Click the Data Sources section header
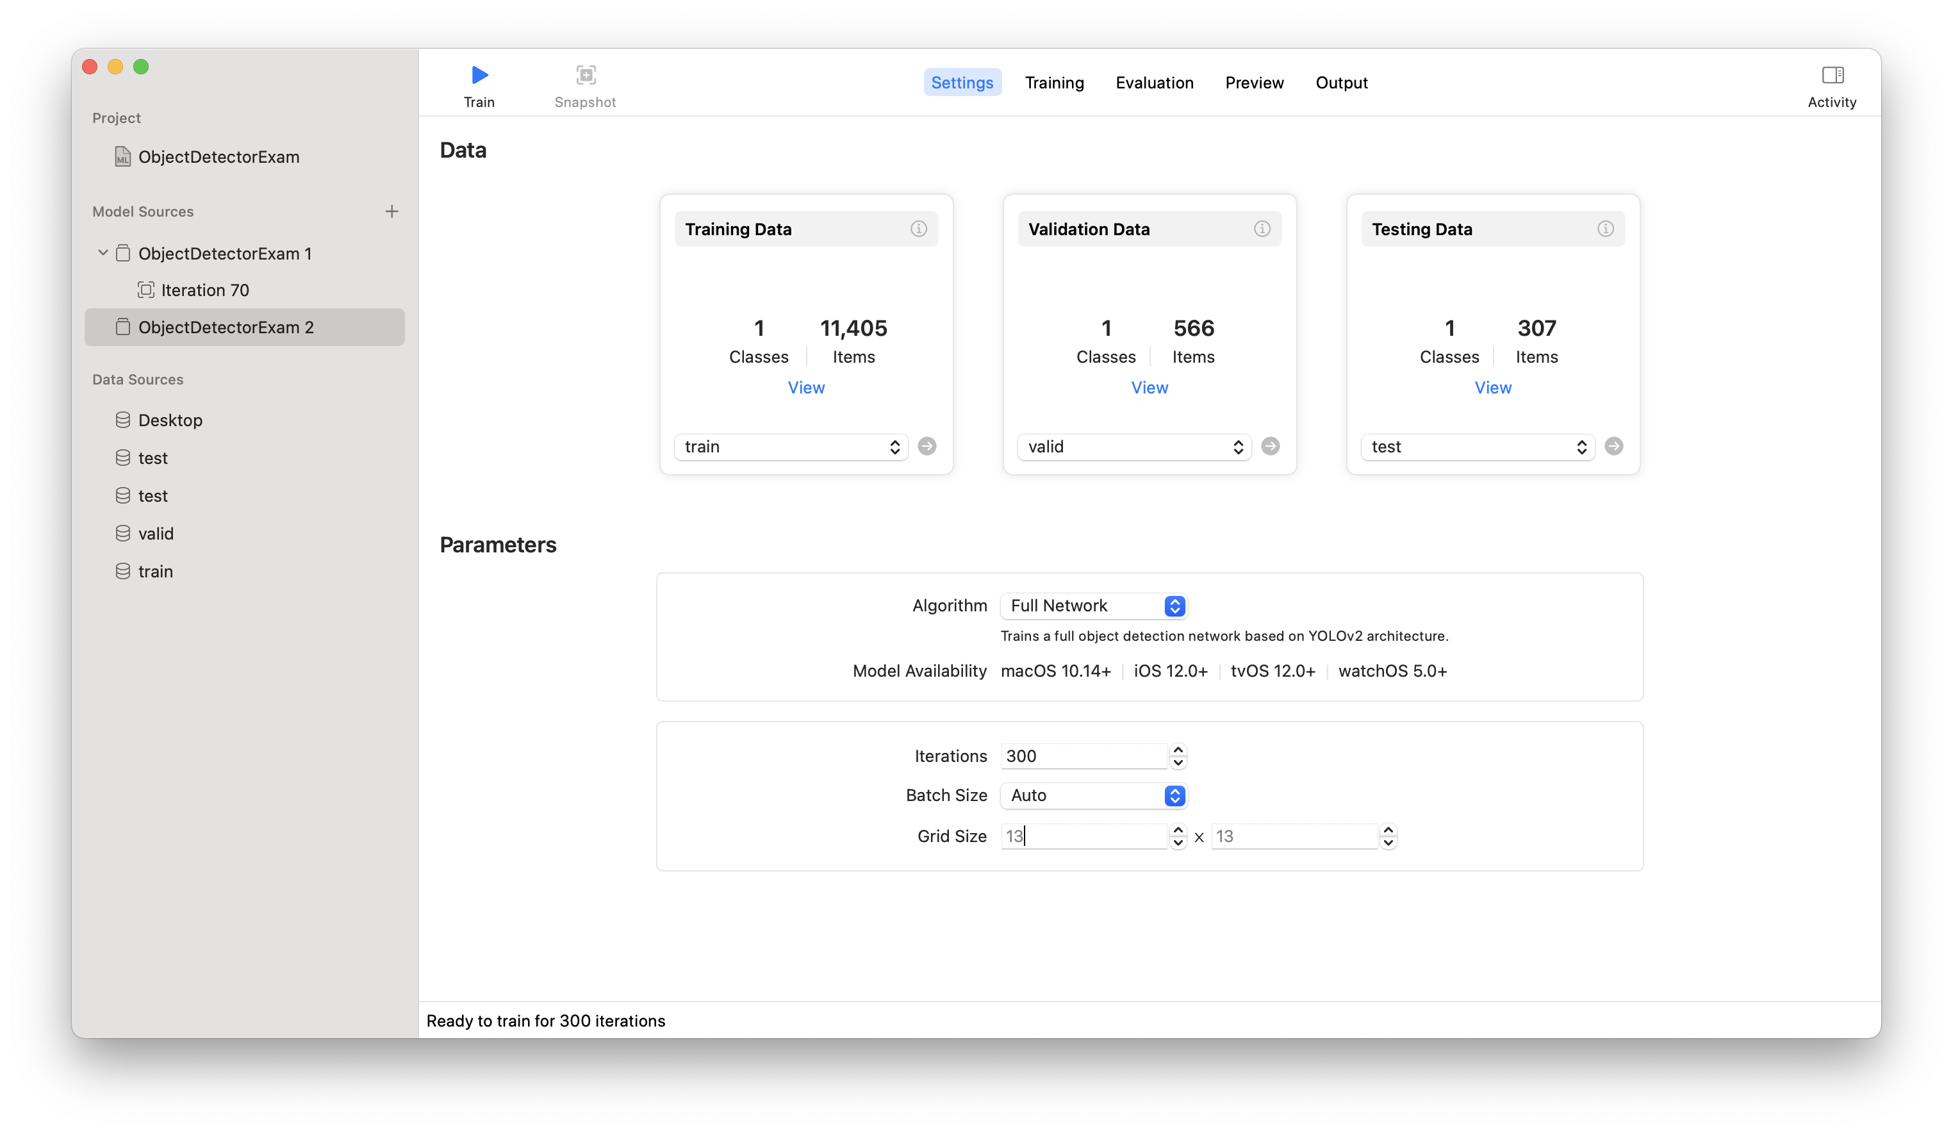 coord(138,380)
